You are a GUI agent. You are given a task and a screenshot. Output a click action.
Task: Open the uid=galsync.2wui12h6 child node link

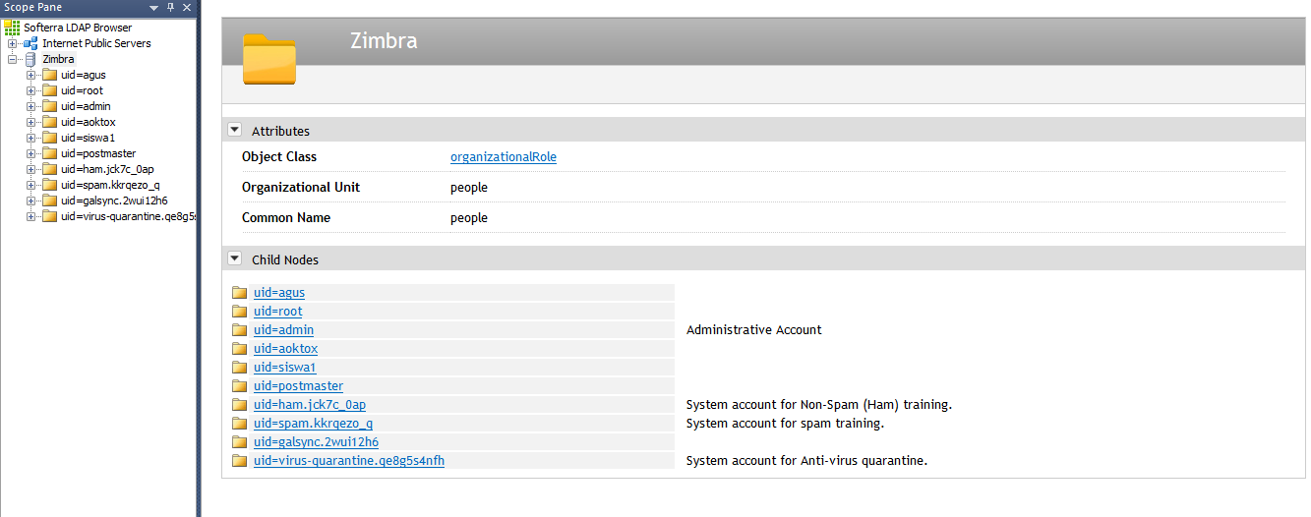tap(317, 441)
